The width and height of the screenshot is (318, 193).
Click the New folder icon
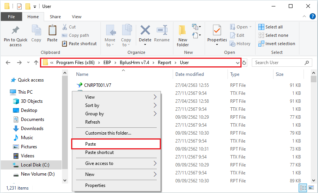(x=183, y=30)
